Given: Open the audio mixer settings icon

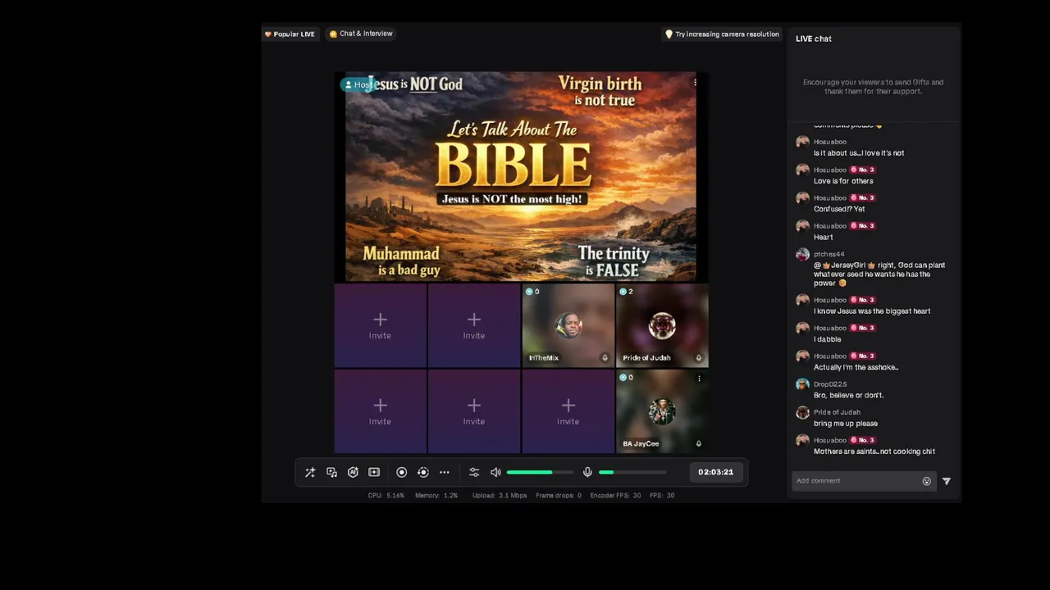Looking at the screenshot, I should coord(474,473).
